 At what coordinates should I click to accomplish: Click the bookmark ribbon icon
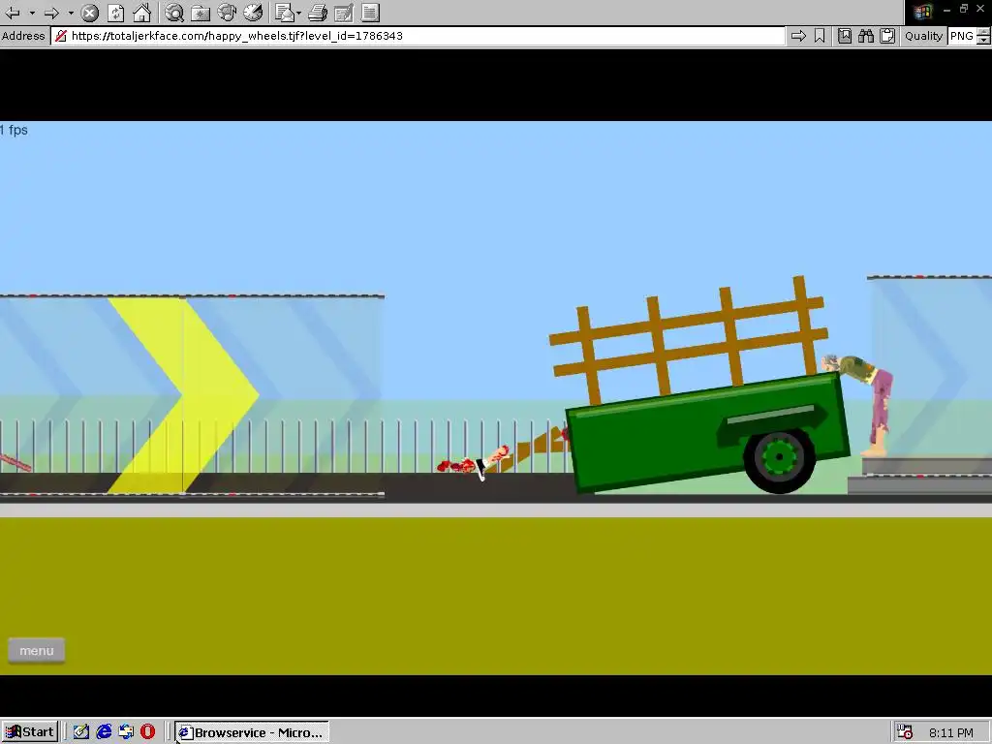point(820,36)
